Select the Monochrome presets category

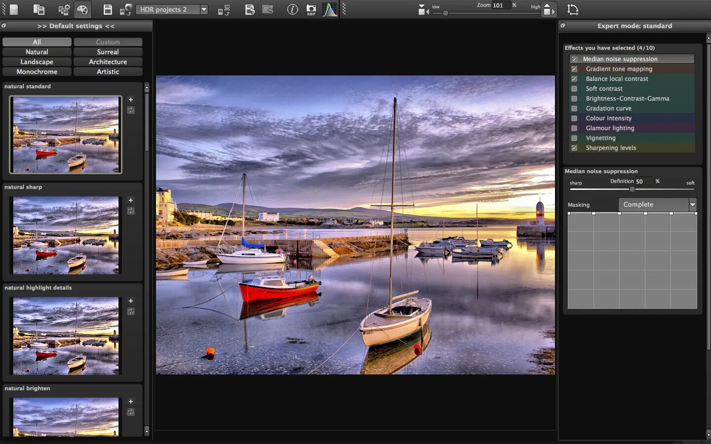point(37,72)
